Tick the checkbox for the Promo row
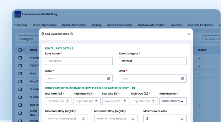This screenshot has height=122, width=221. coord(20,58)
